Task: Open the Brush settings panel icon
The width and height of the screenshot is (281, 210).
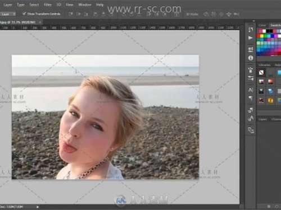Action: (251, 78)
